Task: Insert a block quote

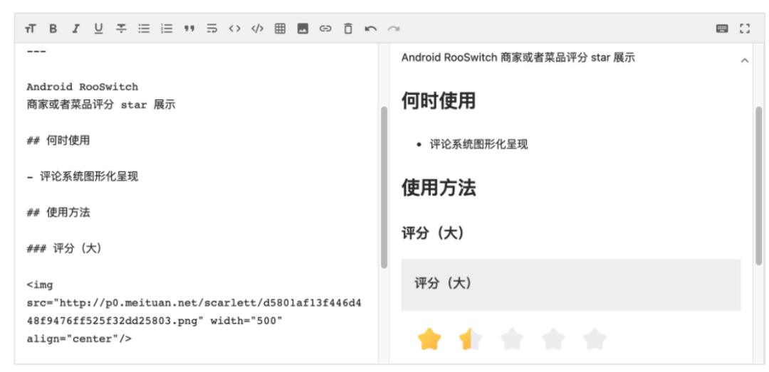Action: [189, 29]
